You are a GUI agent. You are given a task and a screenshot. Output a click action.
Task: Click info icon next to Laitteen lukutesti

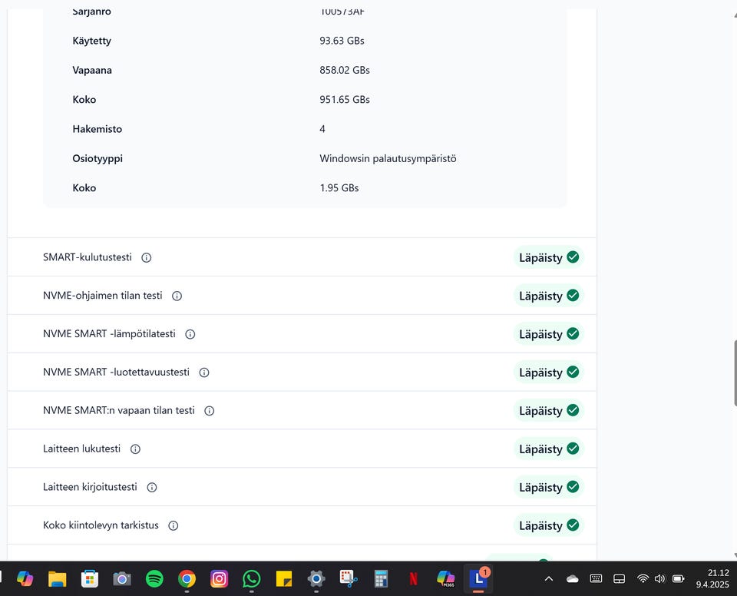point(135,449)
